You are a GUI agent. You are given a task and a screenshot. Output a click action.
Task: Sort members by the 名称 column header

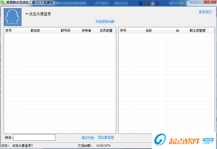point(149,30)
